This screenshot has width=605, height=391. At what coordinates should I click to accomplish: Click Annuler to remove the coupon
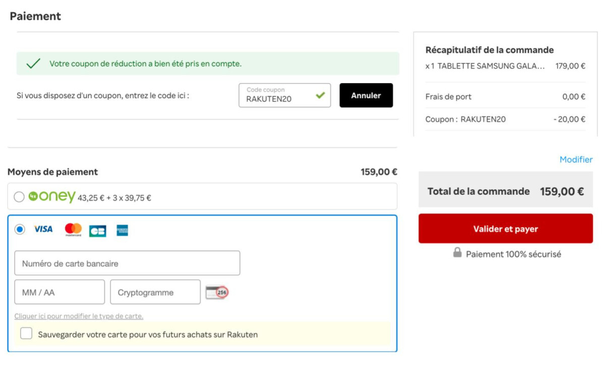[x=366, y=95]
